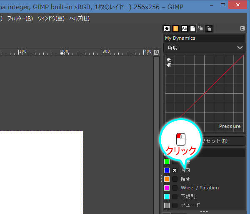Check the フェード checkbox
Image resolution: width=250 pixels, height=214 pixels.
click(x=175, y=205)
